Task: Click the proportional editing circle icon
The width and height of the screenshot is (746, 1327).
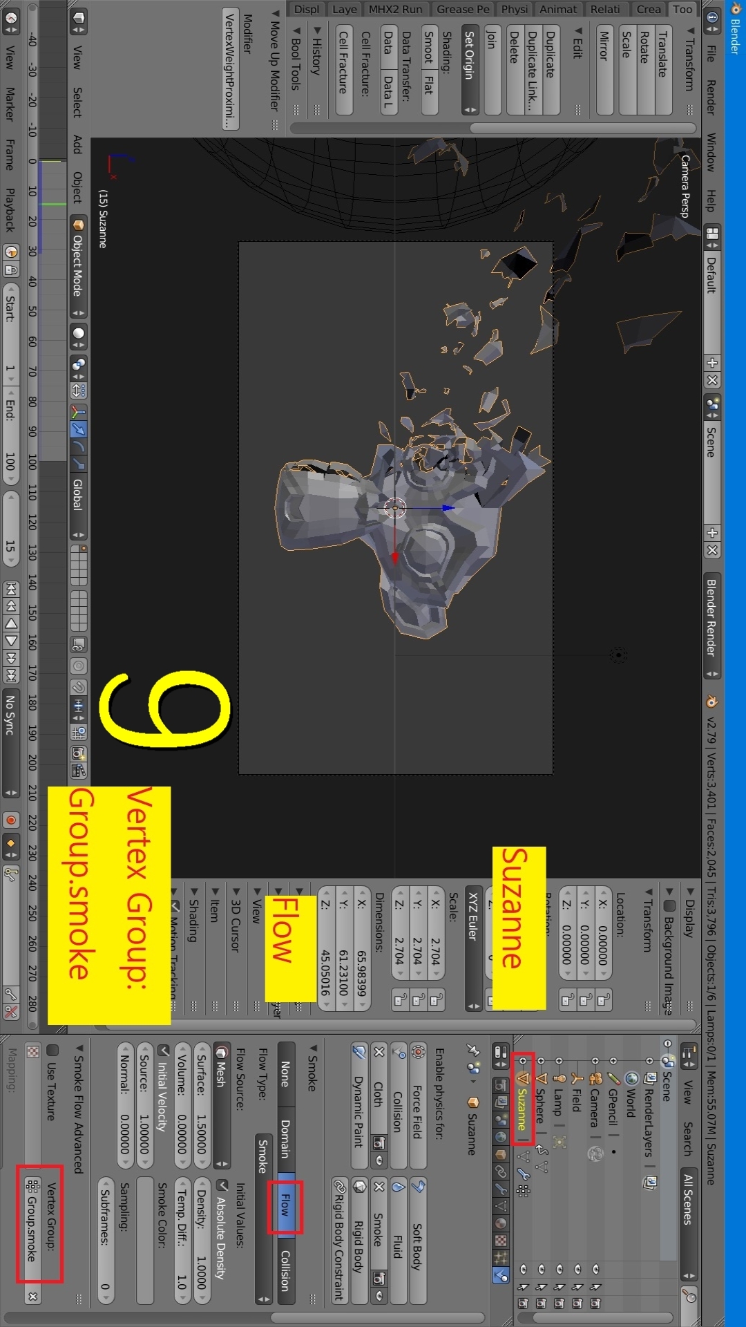Action: point(79,665)
